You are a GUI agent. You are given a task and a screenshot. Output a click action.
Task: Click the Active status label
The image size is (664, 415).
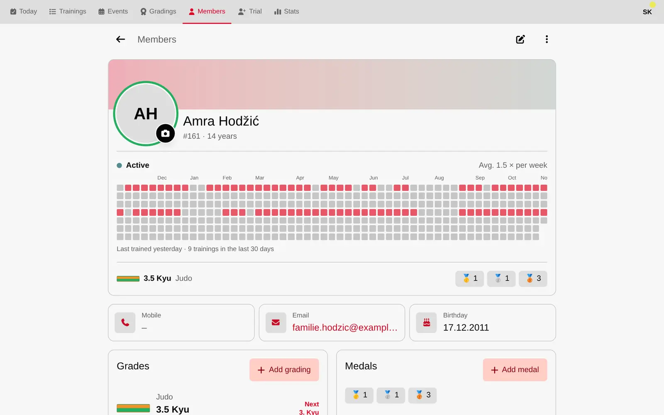(137, 165)
